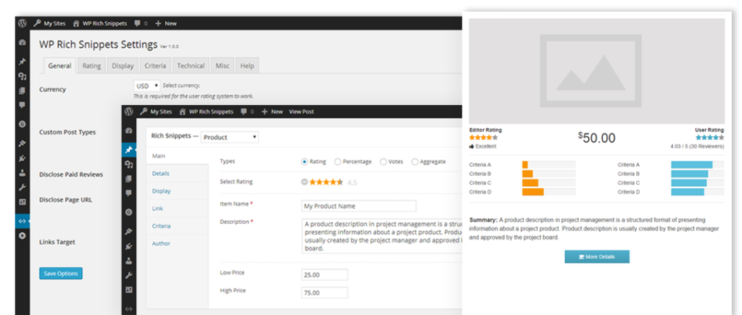Click the product placeholder image thumbnail
The image size is (742, 315).
[x=597, y=72]
